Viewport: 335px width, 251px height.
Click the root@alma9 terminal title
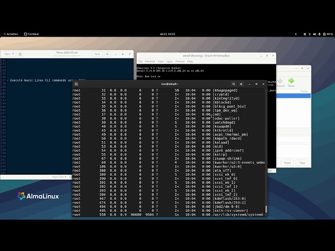(x=170, y=84)
